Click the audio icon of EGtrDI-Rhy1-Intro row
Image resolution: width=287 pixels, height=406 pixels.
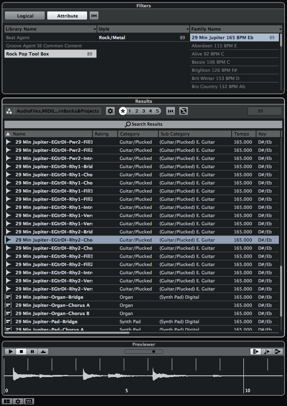9,207
